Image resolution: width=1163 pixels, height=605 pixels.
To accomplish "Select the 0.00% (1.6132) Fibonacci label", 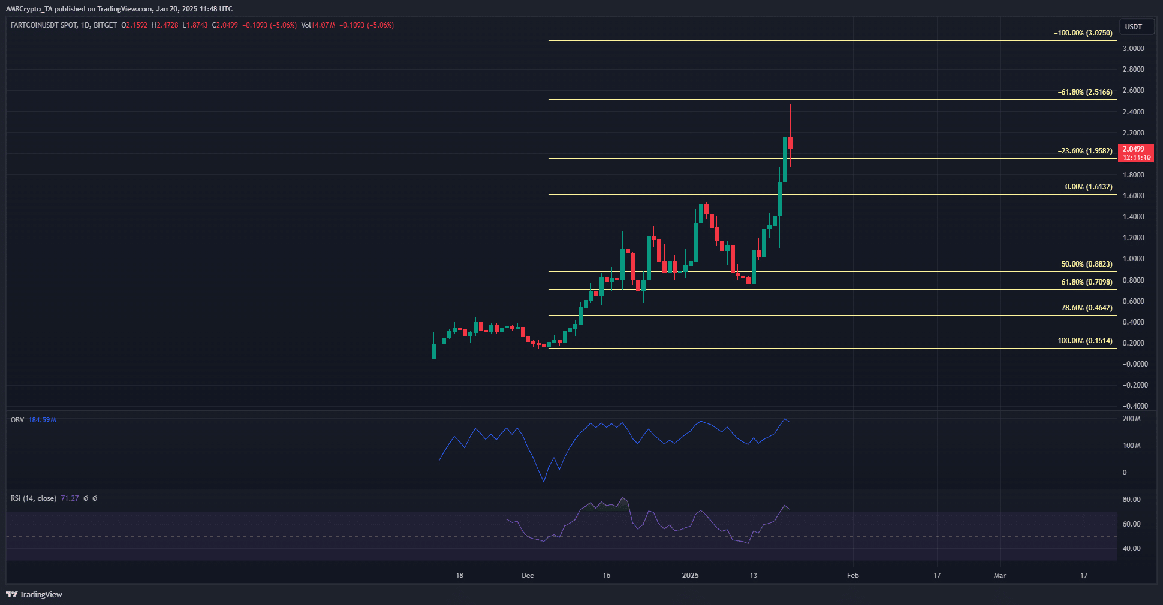I will [x=1088, y=187].
